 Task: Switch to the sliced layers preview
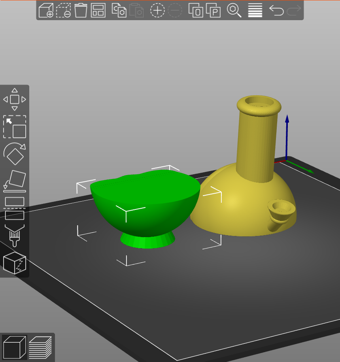40,347
